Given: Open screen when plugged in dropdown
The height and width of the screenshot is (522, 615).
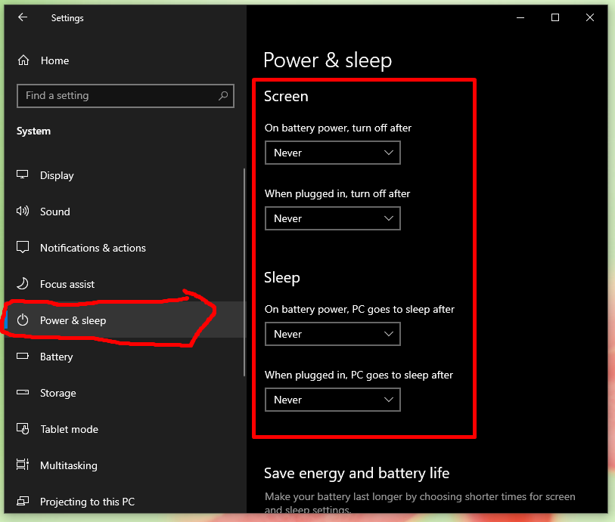Looking at the screenshot, I should click(333, 218).
